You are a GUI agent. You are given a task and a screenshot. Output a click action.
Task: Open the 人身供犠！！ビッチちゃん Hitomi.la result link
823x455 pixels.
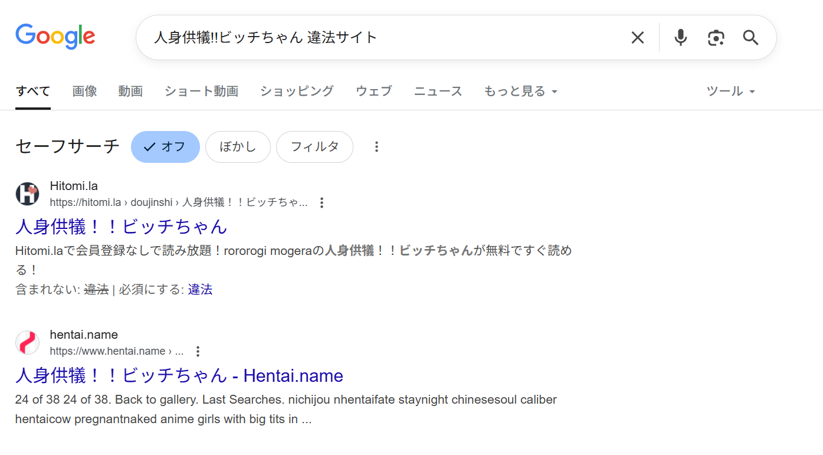click(x=121, y=227)
